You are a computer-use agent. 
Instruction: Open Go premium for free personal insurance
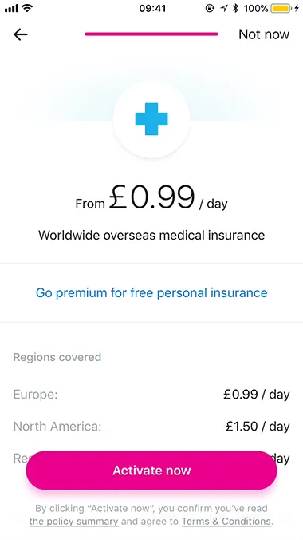click(151, 292)
